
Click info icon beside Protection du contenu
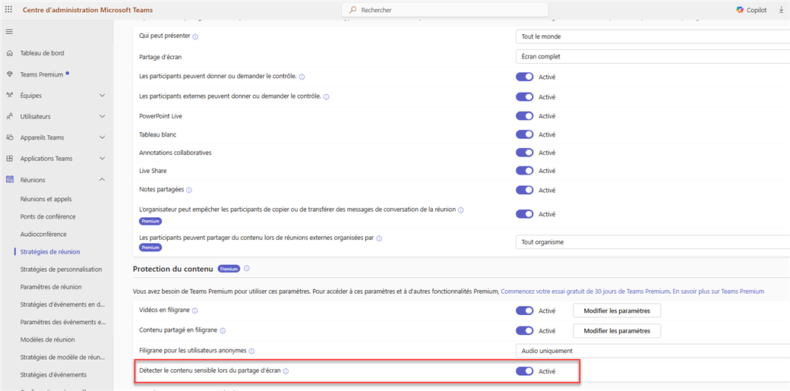pos(247,269)
